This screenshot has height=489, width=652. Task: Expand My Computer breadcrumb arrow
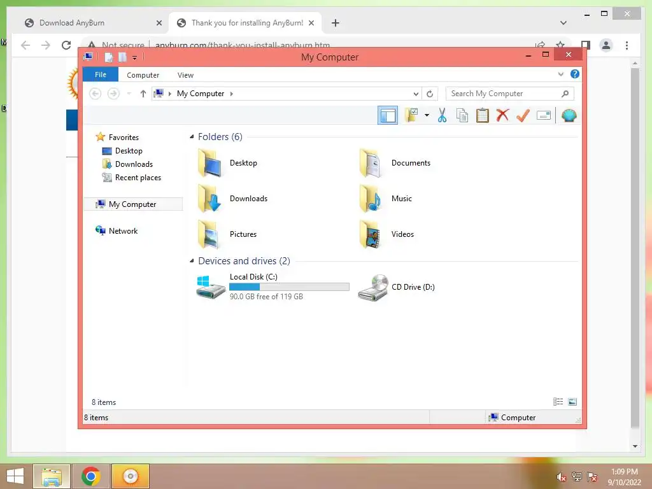(232, 94)
